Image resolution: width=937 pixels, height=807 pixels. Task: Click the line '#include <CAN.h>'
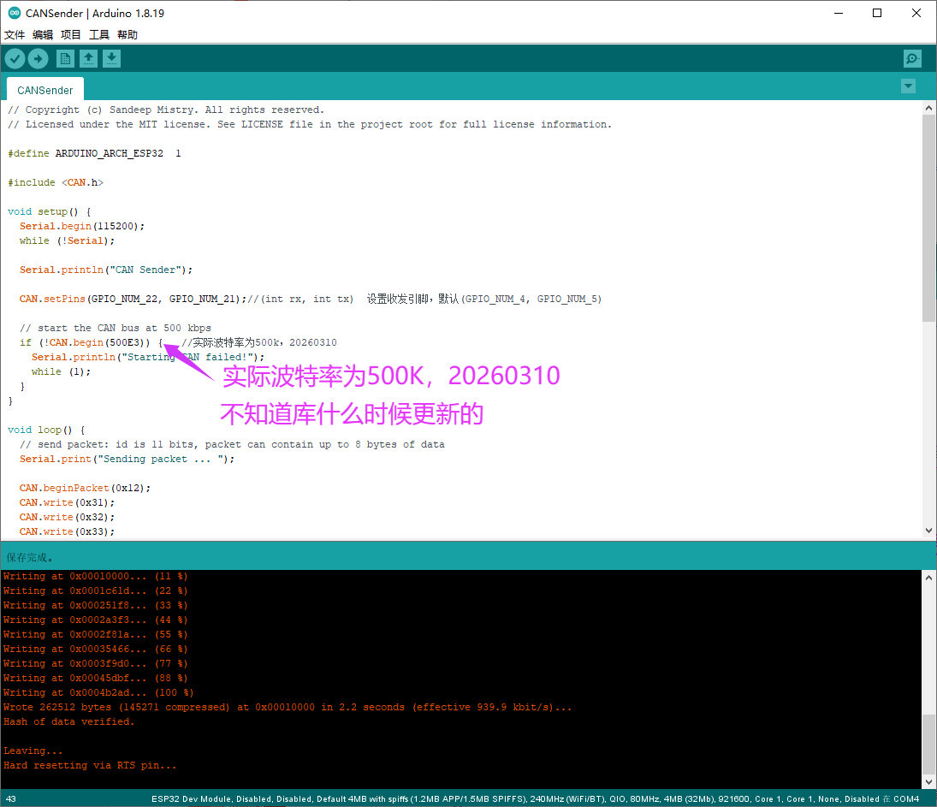pos(56,182)
